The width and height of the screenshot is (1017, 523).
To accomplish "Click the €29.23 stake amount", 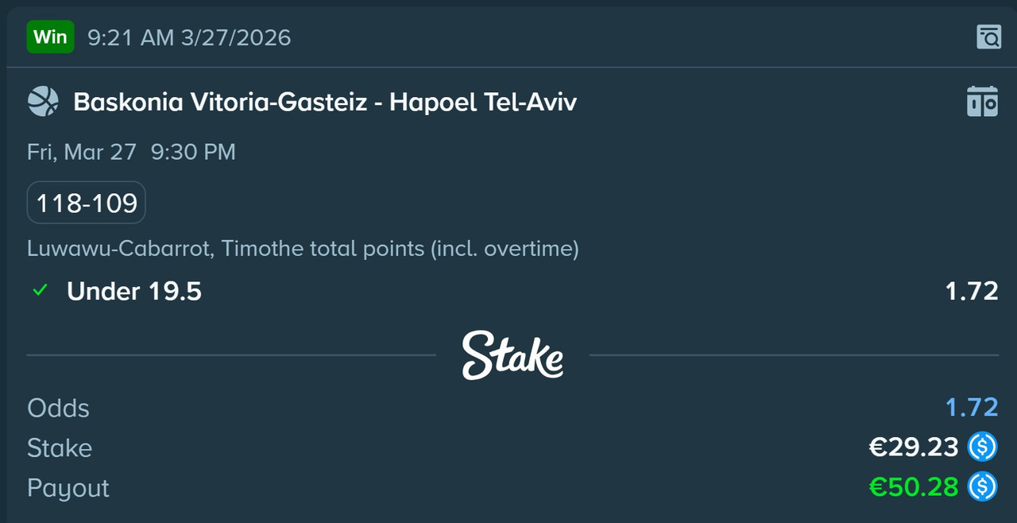I will coord(914,447).
